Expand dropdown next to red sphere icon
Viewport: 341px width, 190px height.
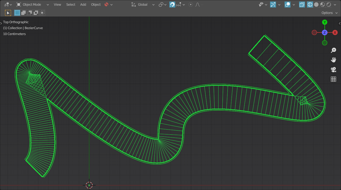pyautogui.click(x=112, y=5)
